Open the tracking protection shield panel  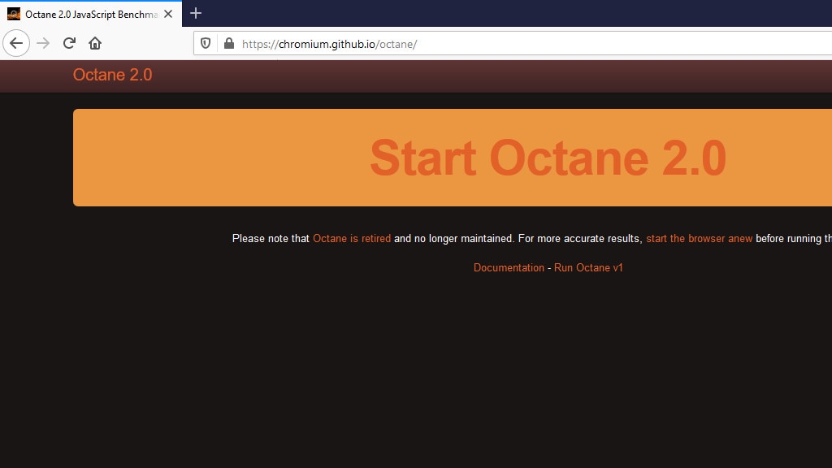click(x=206, y=43)
